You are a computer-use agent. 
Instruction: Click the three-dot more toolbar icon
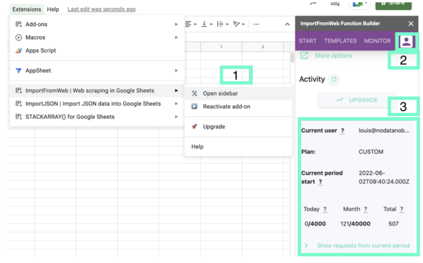(256, 24)
